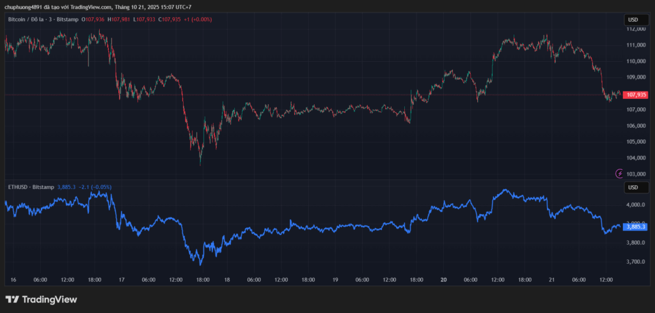Open the USD currency selector on Bitcoin pane

pos(632,19)
